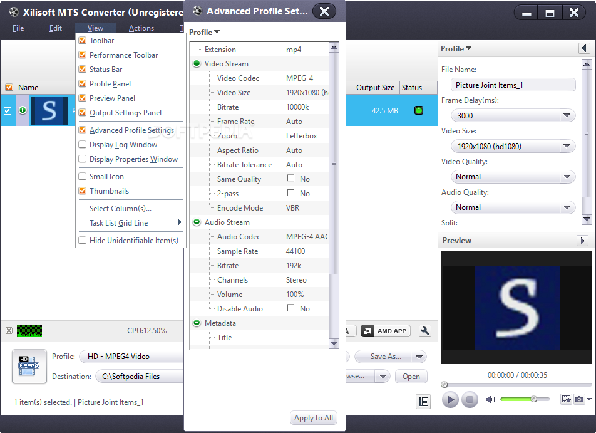The width and height of the screenshot is (596, 433).
Task: Click the Destination path field
Action: click(140, 377)
